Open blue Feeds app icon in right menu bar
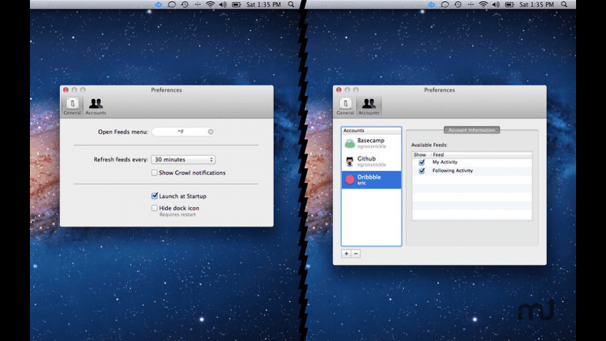The image size is (606, 341). coord(431,5)
